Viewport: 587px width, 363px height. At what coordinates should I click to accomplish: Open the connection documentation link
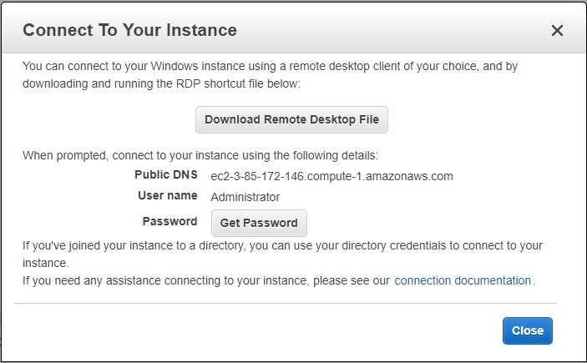pyautogui.click(x=463, y=280)
